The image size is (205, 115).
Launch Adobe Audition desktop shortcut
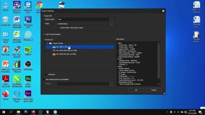(x=28, y=81)
